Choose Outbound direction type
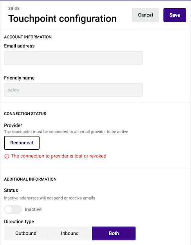The height and width of the screenshot is (245, 191). point(26,233)
